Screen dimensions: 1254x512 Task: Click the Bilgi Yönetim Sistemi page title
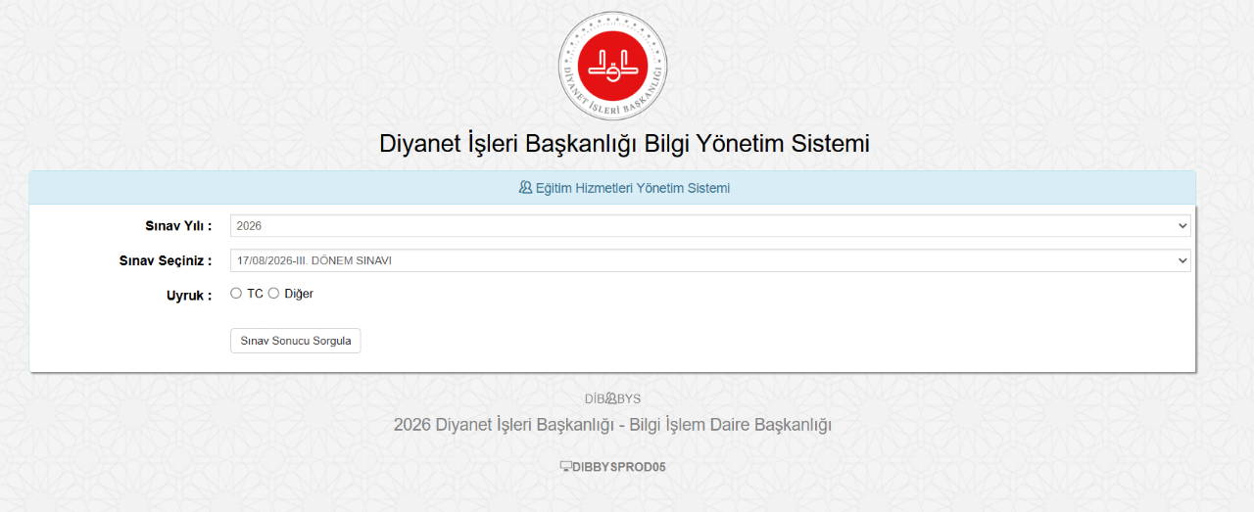point(624,144)
